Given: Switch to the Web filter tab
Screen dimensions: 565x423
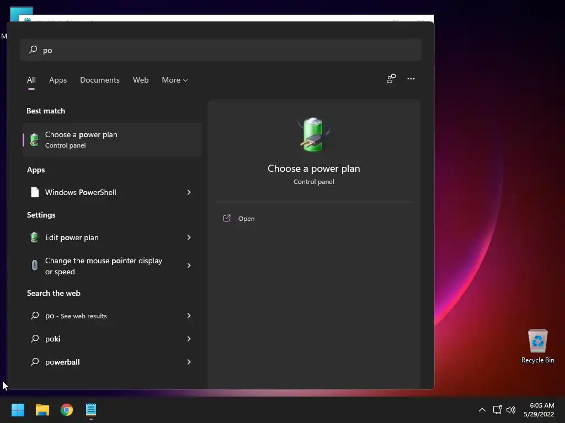Looking at the screenshot, I should tap(141, 80).
